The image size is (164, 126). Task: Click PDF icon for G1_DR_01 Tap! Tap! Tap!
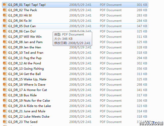(5, 5)
